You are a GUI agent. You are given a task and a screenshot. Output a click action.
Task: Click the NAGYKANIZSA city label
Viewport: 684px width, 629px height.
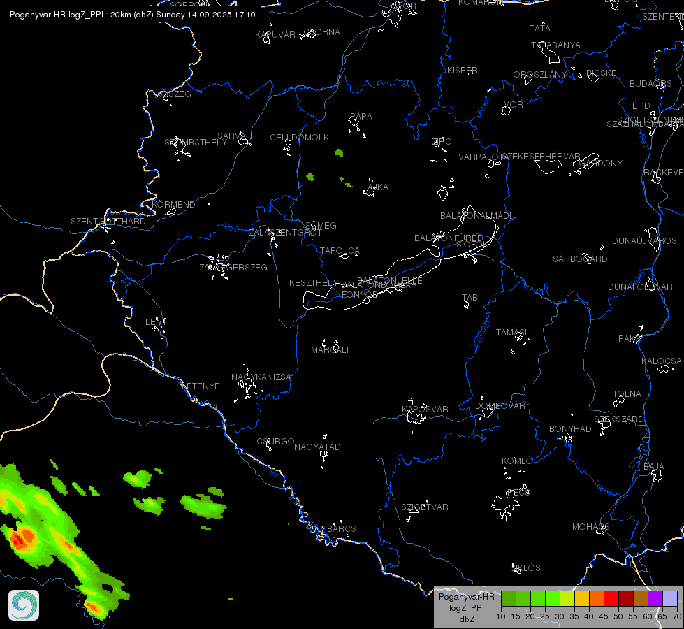[x=261, y=377]
